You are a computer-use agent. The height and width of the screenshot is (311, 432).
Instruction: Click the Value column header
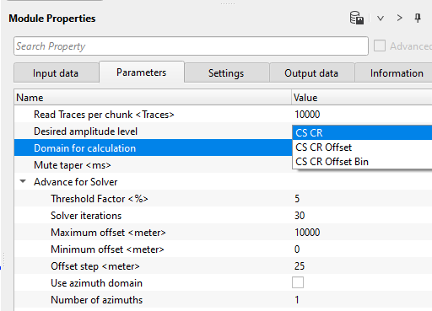(362, 98)
